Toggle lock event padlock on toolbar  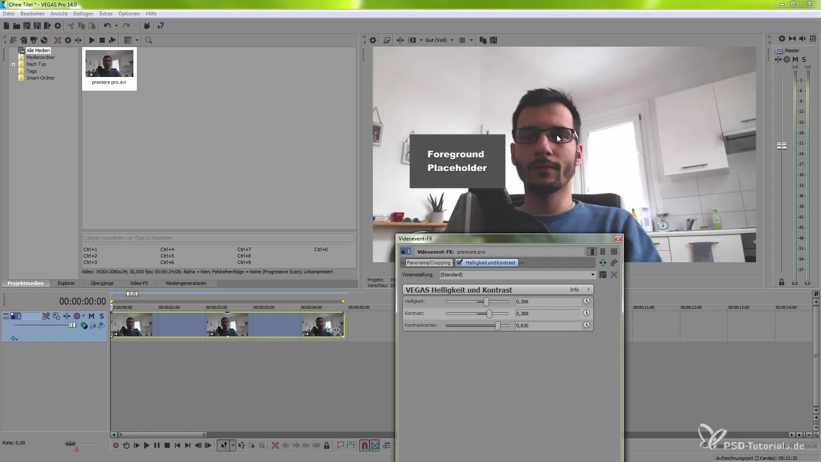[x=327, y=445]
